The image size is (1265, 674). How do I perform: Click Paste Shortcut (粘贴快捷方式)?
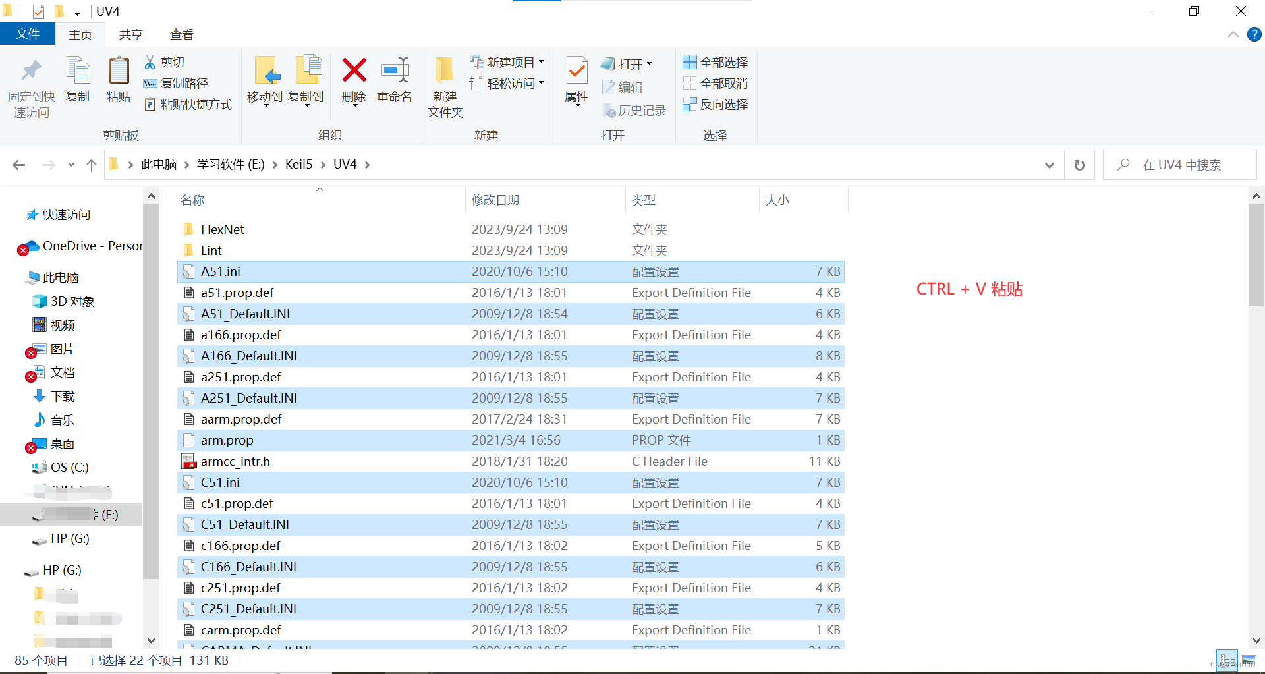188,104
